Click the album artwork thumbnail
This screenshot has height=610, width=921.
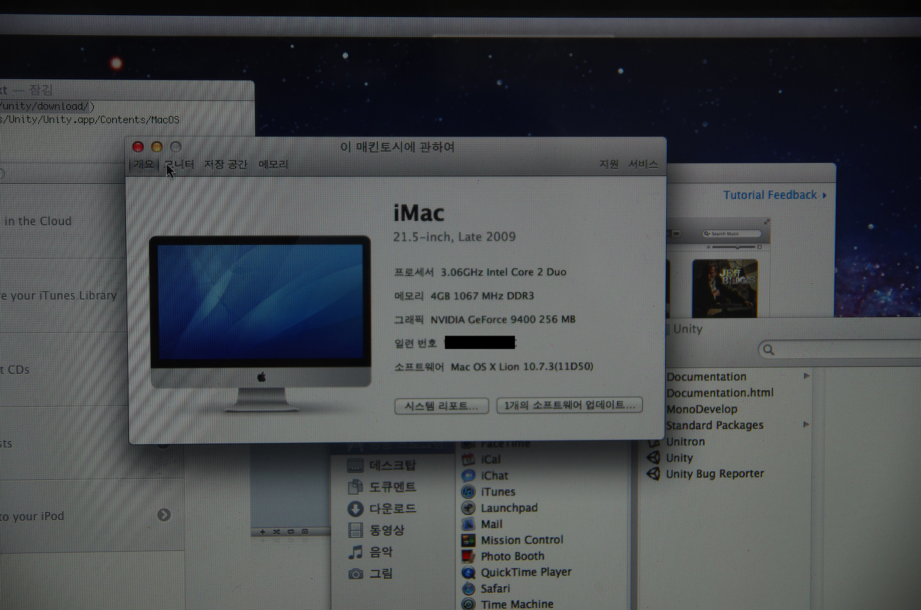(x=725, y=288)
